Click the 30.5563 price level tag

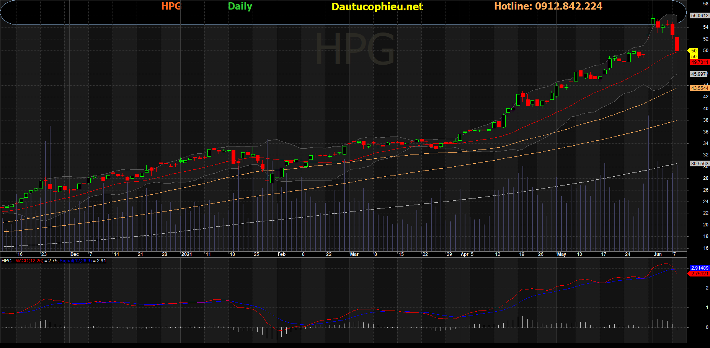tap(699, 164)
